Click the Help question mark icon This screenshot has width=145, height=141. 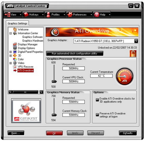[97, 15]
